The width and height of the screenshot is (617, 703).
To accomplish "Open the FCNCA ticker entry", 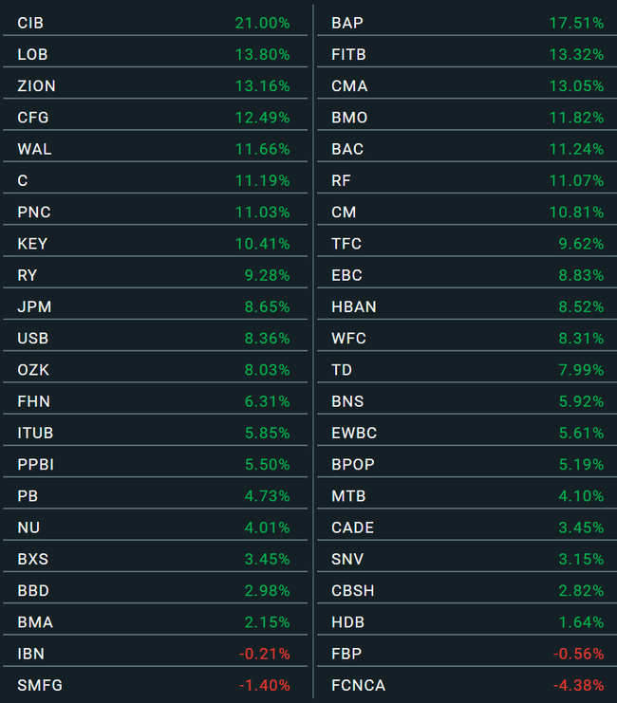I will click(x=358, y=685).
